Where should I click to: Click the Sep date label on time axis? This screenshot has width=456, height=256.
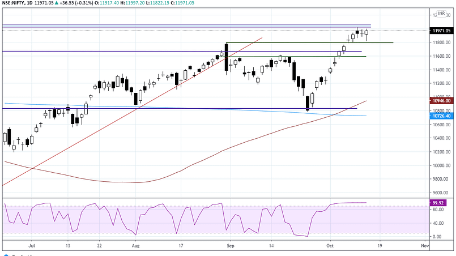pos(231,246)
